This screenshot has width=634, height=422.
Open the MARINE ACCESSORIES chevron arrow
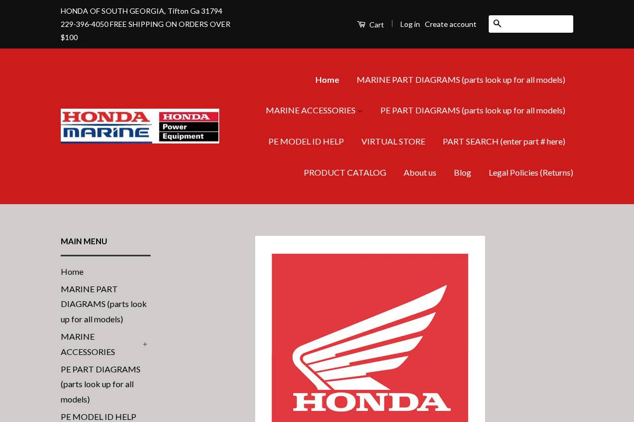(360, 111)
